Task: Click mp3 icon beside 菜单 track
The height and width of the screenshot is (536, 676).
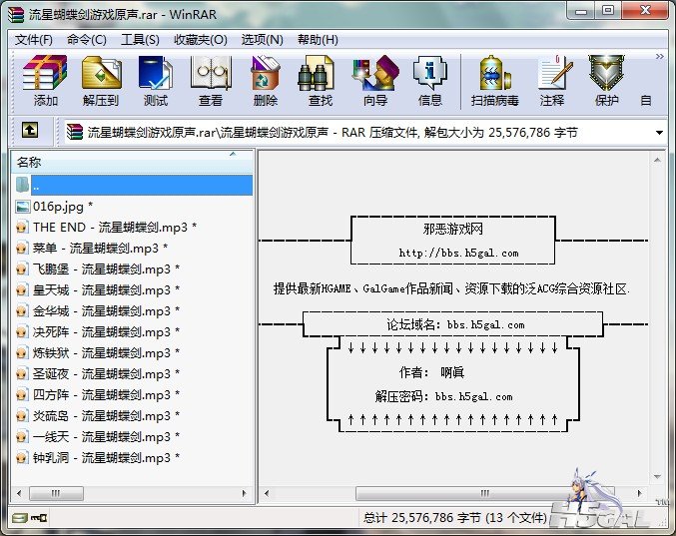Action: tap(22, 249)
